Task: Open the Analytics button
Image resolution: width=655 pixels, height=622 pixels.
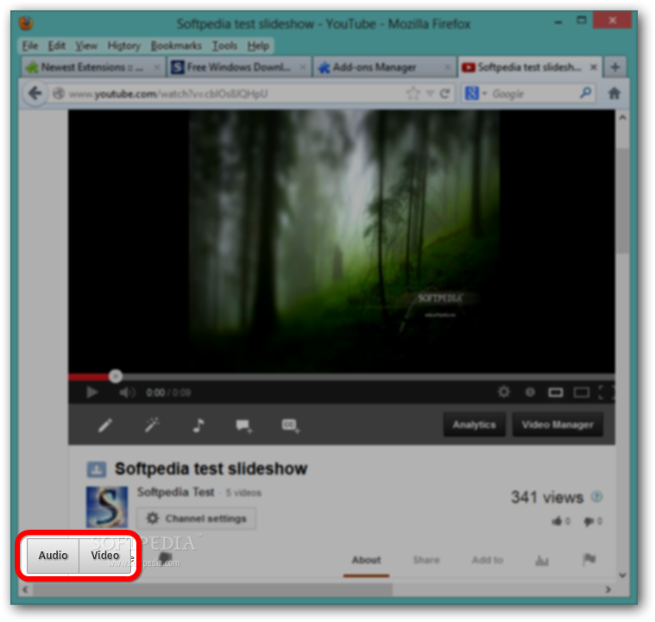Action: pyautogui.click(x=474, y=424)
